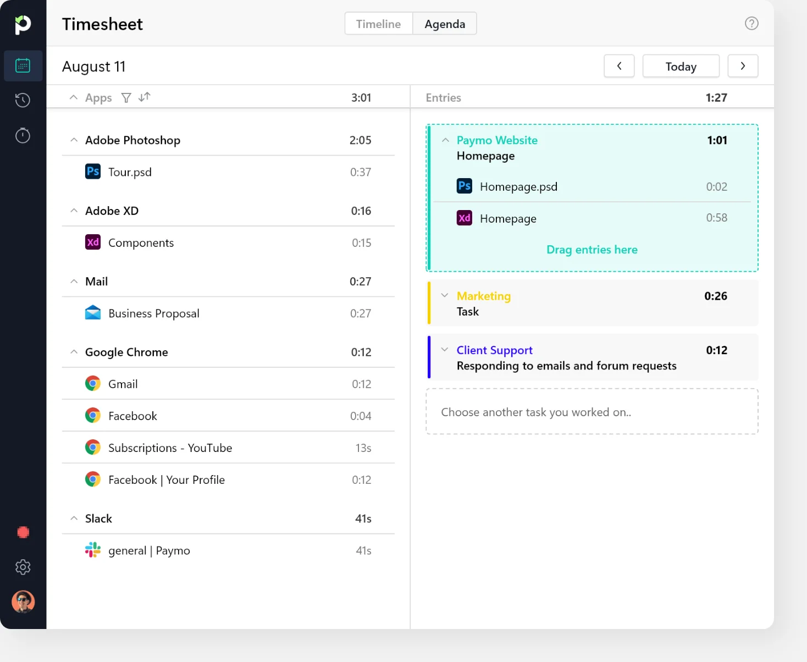
Task: Jump to Today
Action: [x=681, y=66]
